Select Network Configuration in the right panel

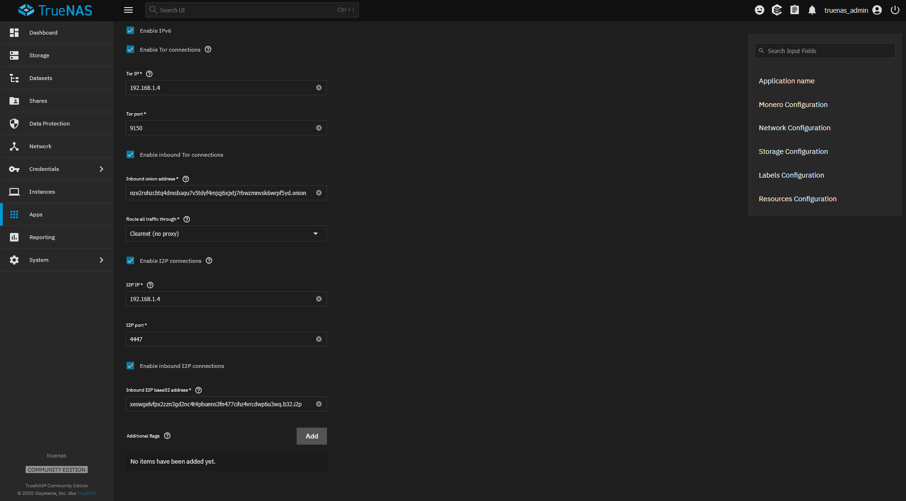pyautogui.click(x=794, y=127)
